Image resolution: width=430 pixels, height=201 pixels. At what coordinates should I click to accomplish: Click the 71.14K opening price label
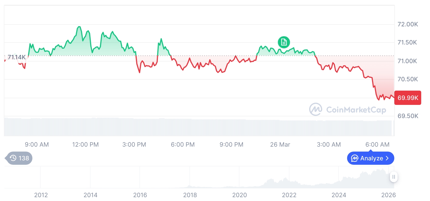click(x=16, y=57)
